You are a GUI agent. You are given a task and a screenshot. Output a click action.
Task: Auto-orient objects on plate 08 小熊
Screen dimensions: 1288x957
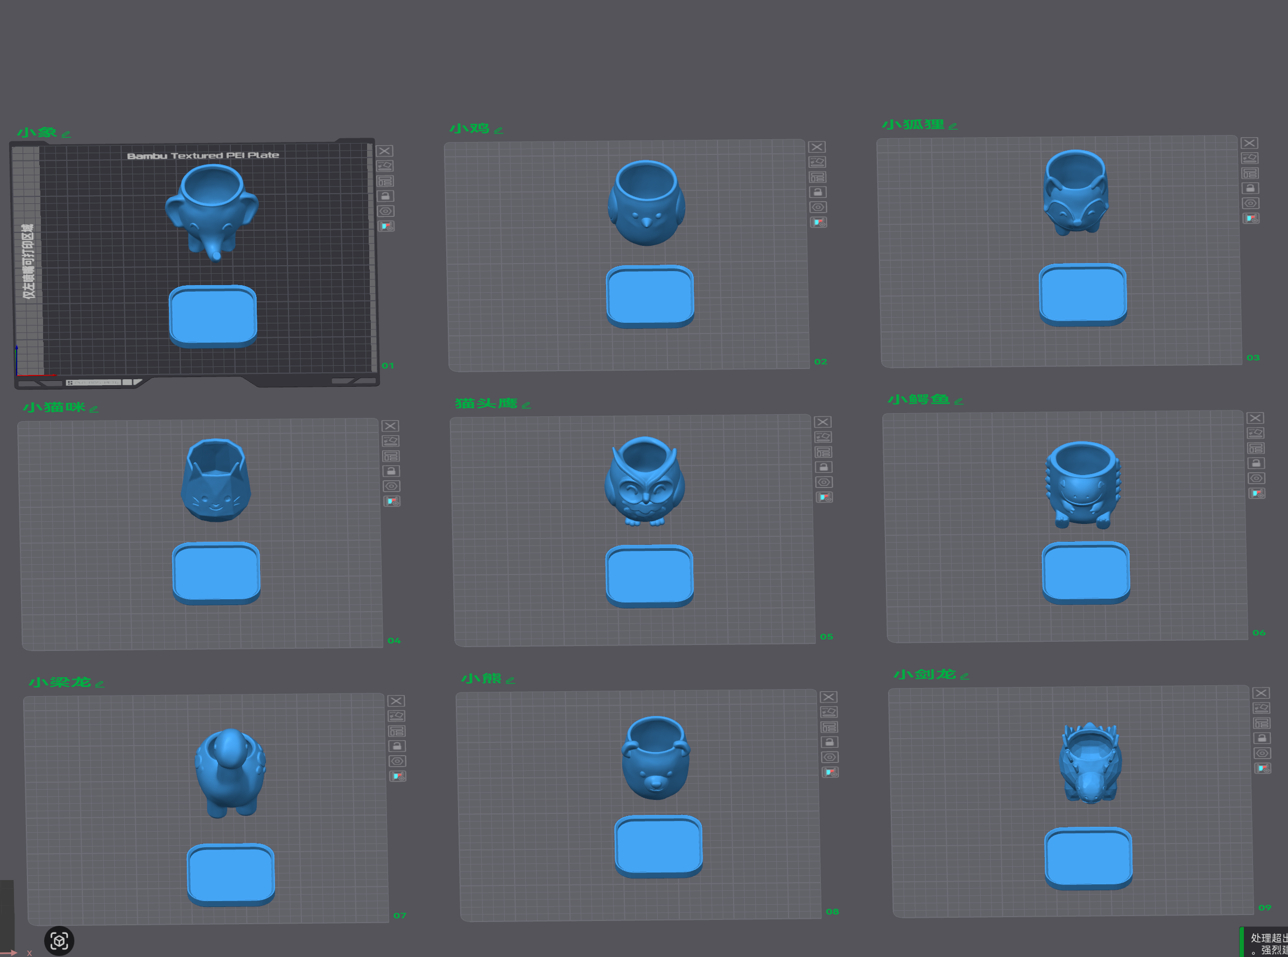[829, 713]
